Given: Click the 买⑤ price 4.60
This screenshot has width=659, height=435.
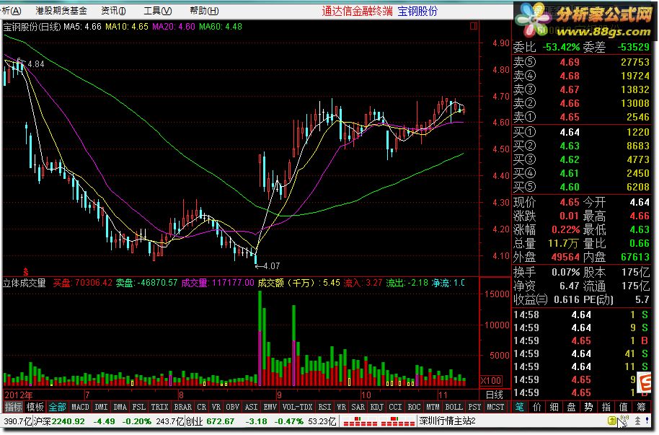Looking at the screenshot, I should 570,187.
